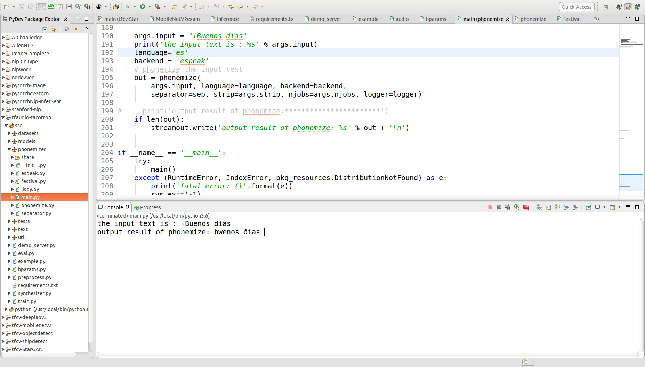Click the Terminate All double-square icon
This screenshot has height=367, width=645.
click(x=526, y=207)
